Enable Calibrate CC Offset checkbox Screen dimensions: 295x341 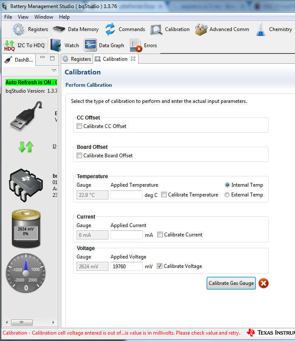(79, 126)
